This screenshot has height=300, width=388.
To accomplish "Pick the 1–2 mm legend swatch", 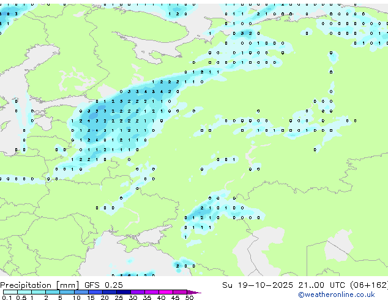I will pos(39,292).
